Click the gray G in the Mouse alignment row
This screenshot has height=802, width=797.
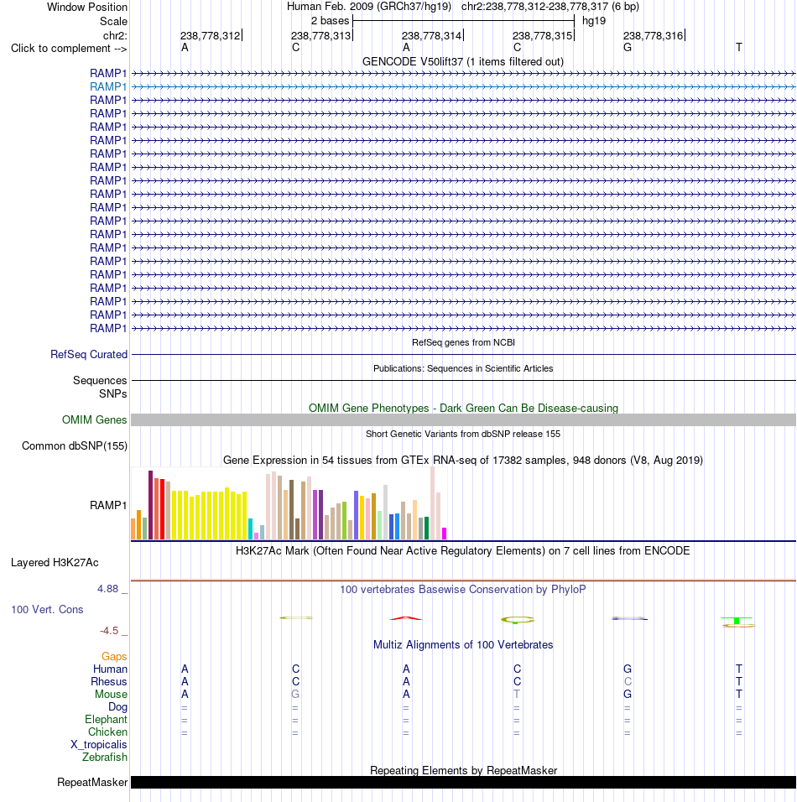click(295, 695)
